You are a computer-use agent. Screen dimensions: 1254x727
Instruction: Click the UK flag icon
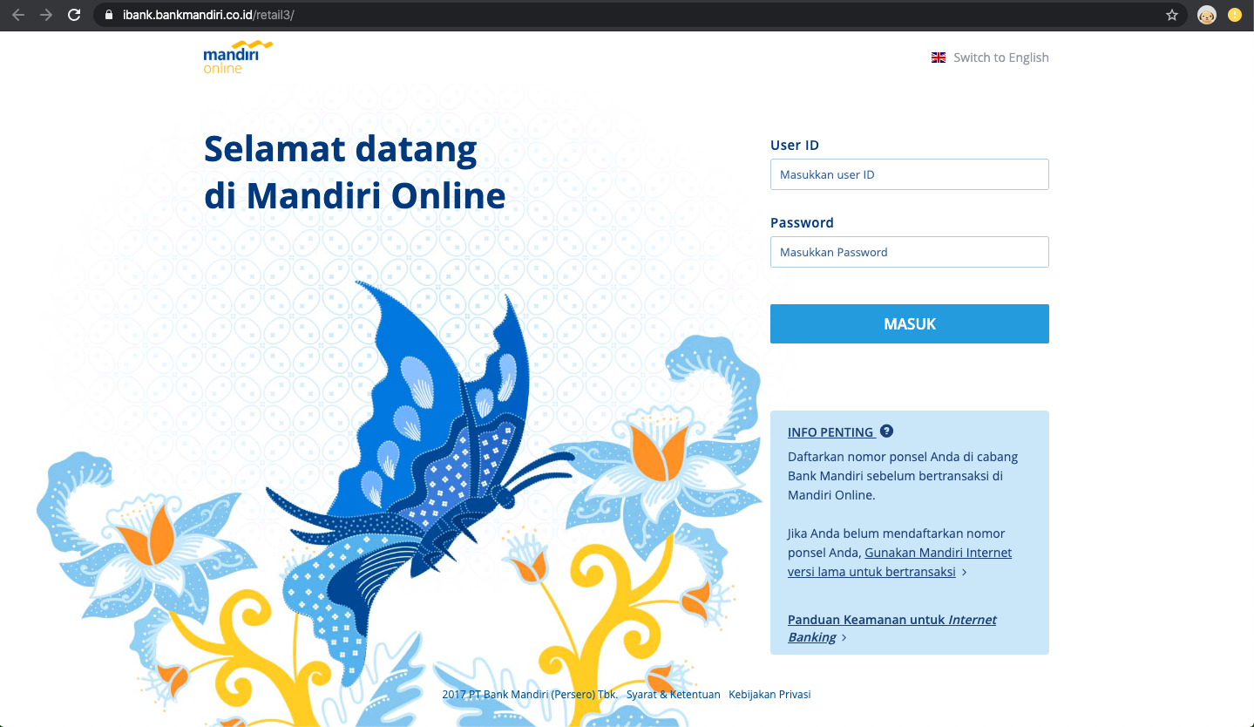coord(939,58)
